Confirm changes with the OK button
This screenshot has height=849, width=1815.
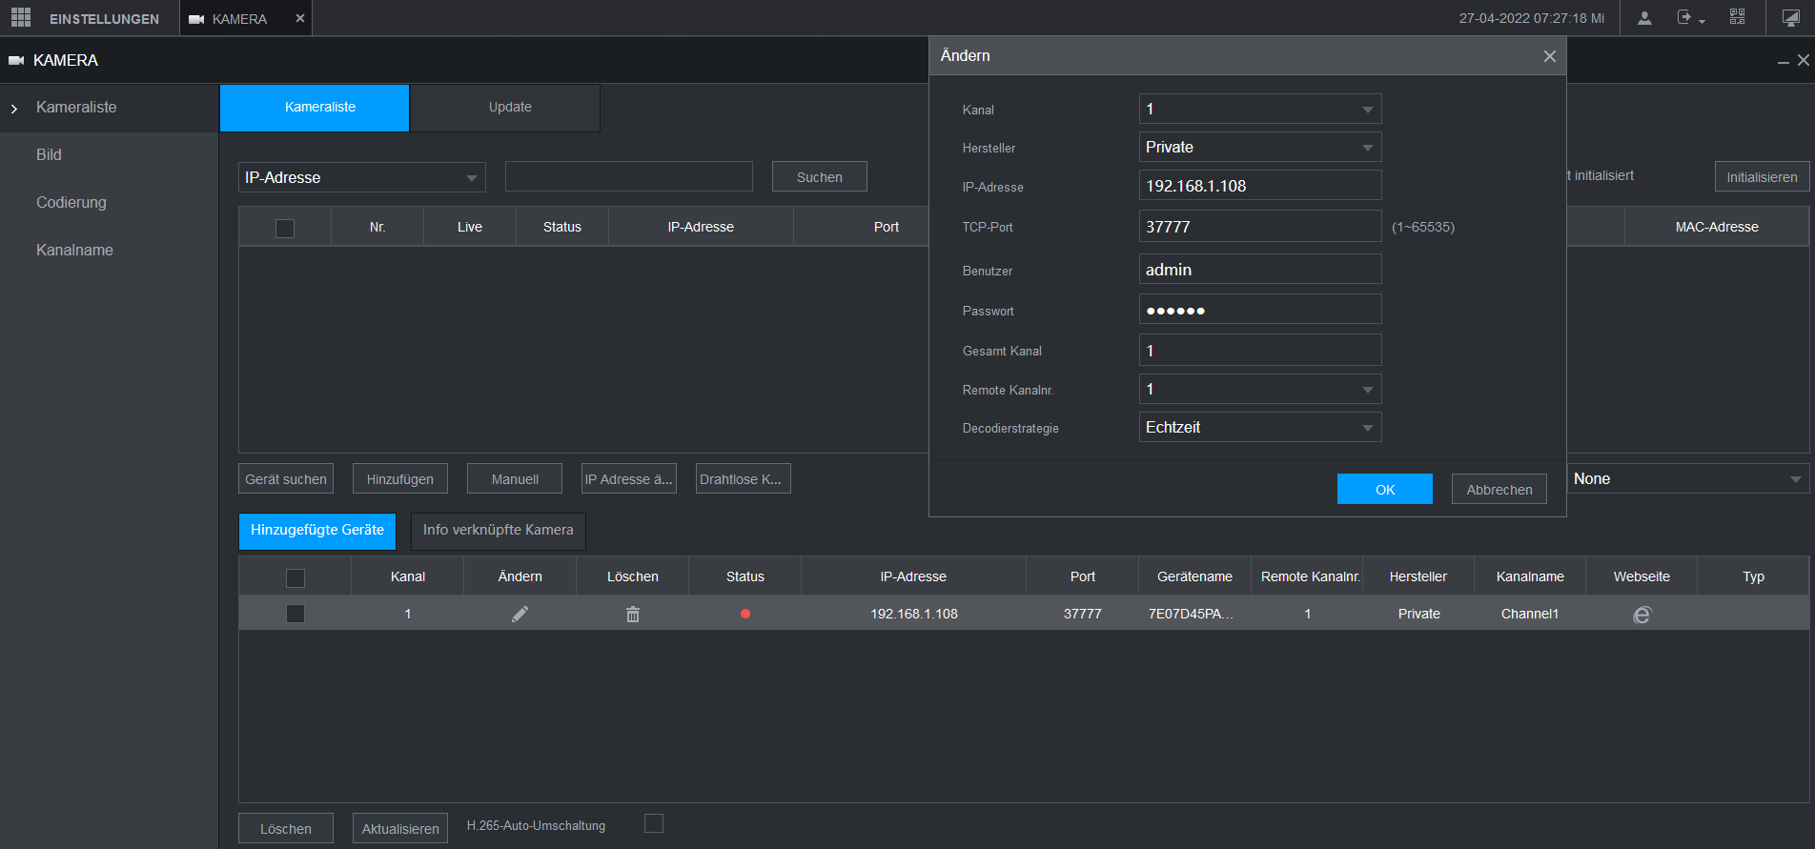[x=1384, y=490]
